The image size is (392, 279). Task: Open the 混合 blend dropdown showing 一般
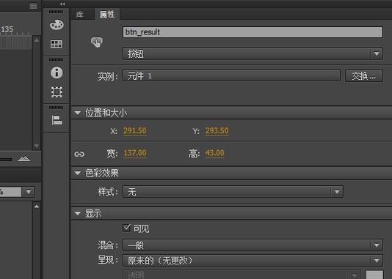[253, 245]
